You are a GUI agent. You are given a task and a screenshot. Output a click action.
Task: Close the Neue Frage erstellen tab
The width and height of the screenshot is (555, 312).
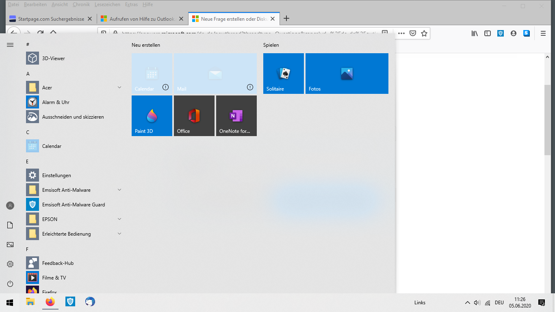coord(273,19)
